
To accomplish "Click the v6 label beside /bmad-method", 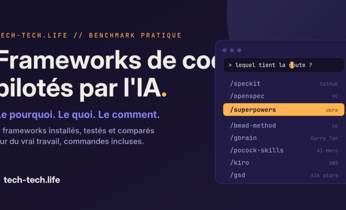I will coord(335,126).
